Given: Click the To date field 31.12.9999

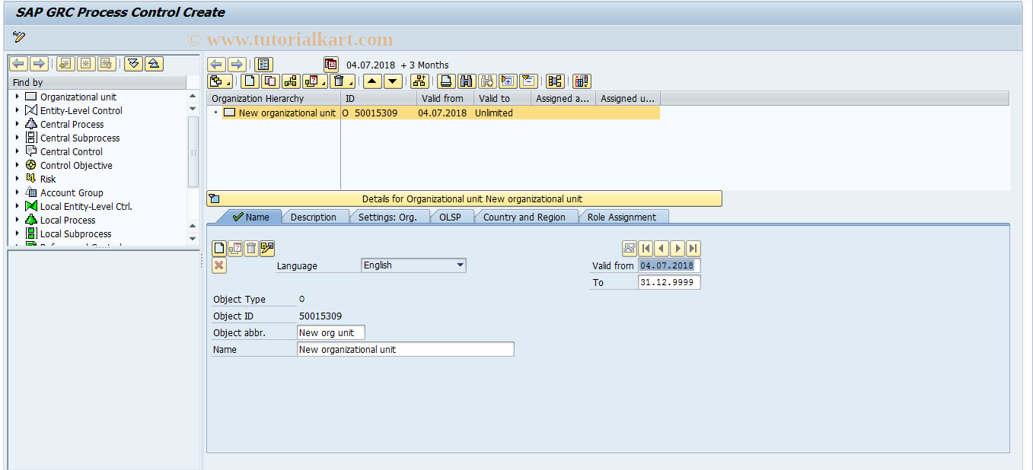Looking at the screenshot, I should 669,282.
